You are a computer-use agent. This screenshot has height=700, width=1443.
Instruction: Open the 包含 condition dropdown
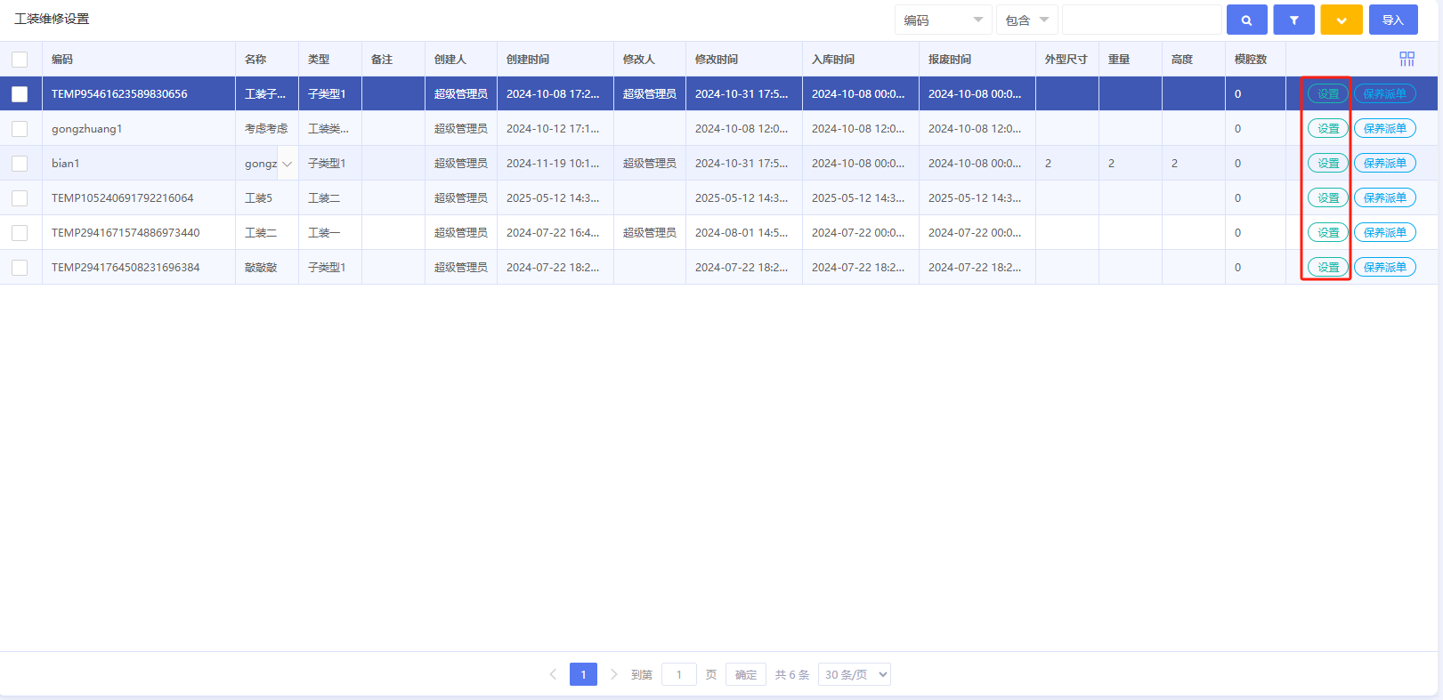pos(1026,20)
